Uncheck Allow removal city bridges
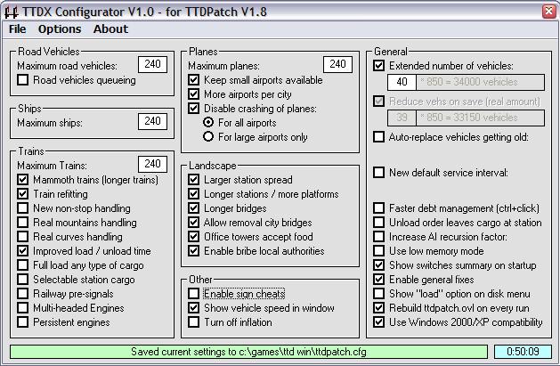Image resolution: width=560 pixels, height=366 pixels. (x=193, y=222)
